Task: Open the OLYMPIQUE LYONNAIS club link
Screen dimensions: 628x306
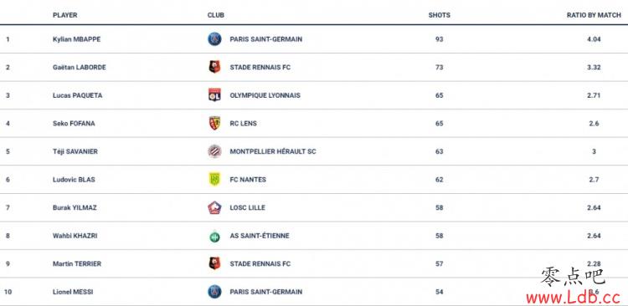Action: click(265, 95)
